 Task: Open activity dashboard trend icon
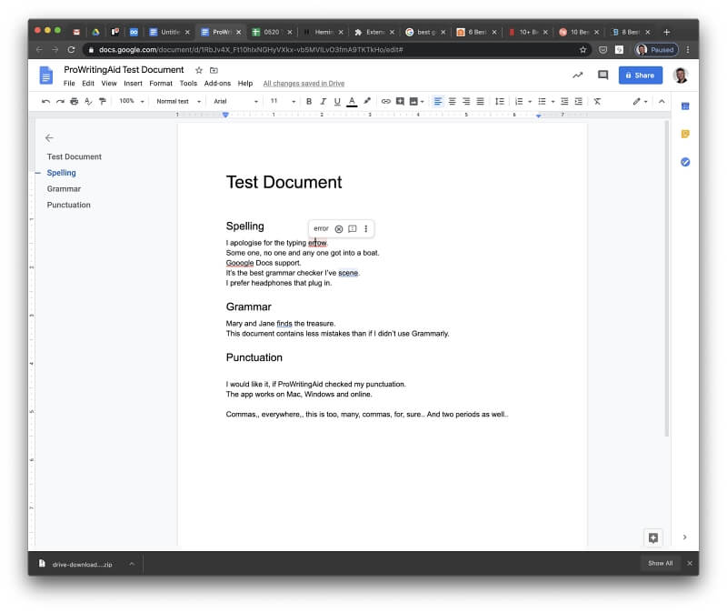pyautogui.click(x=578, y=75)
